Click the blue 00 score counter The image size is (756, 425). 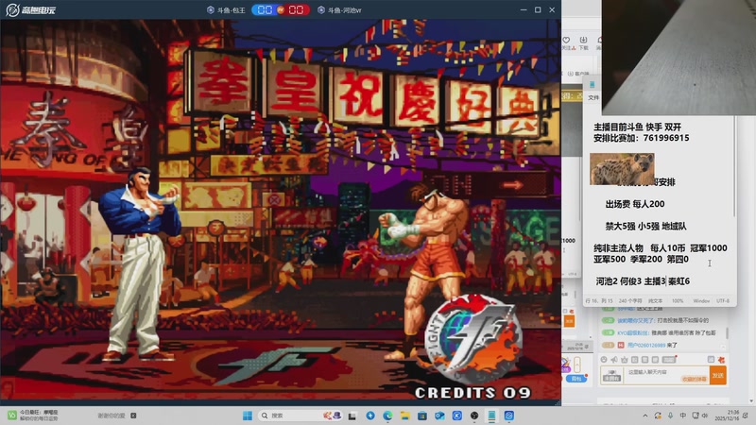[x=265, y=10]
